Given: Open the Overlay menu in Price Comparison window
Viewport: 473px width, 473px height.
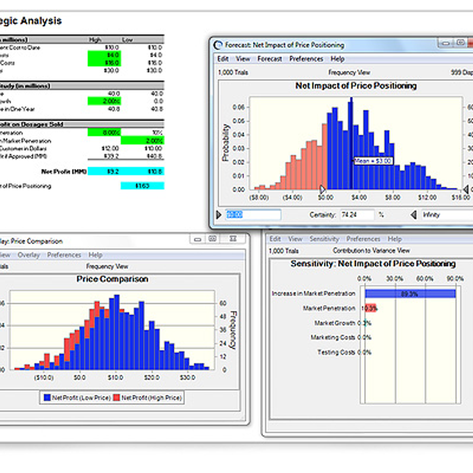Looking at the screenshot, I should (28, 255).
